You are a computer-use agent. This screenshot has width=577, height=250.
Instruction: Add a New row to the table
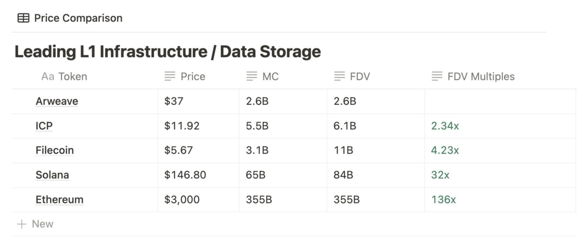pos(35,224)
